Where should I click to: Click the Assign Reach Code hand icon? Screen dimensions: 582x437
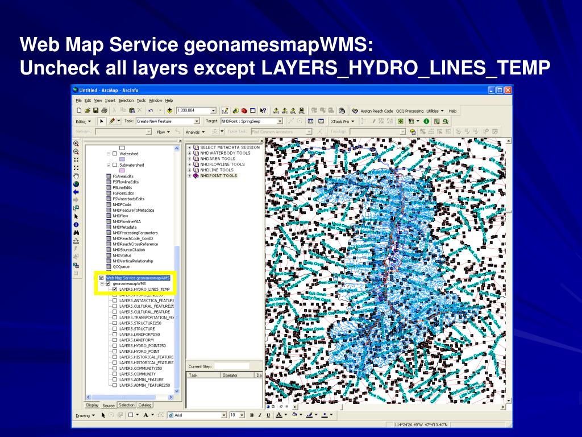point(355,111)
